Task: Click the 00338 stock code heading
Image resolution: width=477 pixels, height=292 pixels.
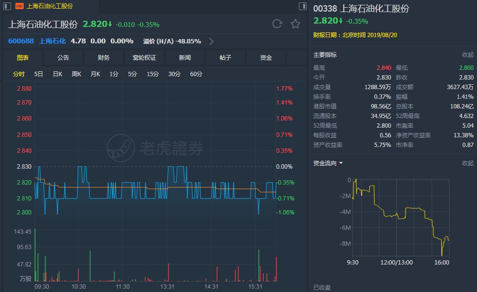Action: point(325,9)
